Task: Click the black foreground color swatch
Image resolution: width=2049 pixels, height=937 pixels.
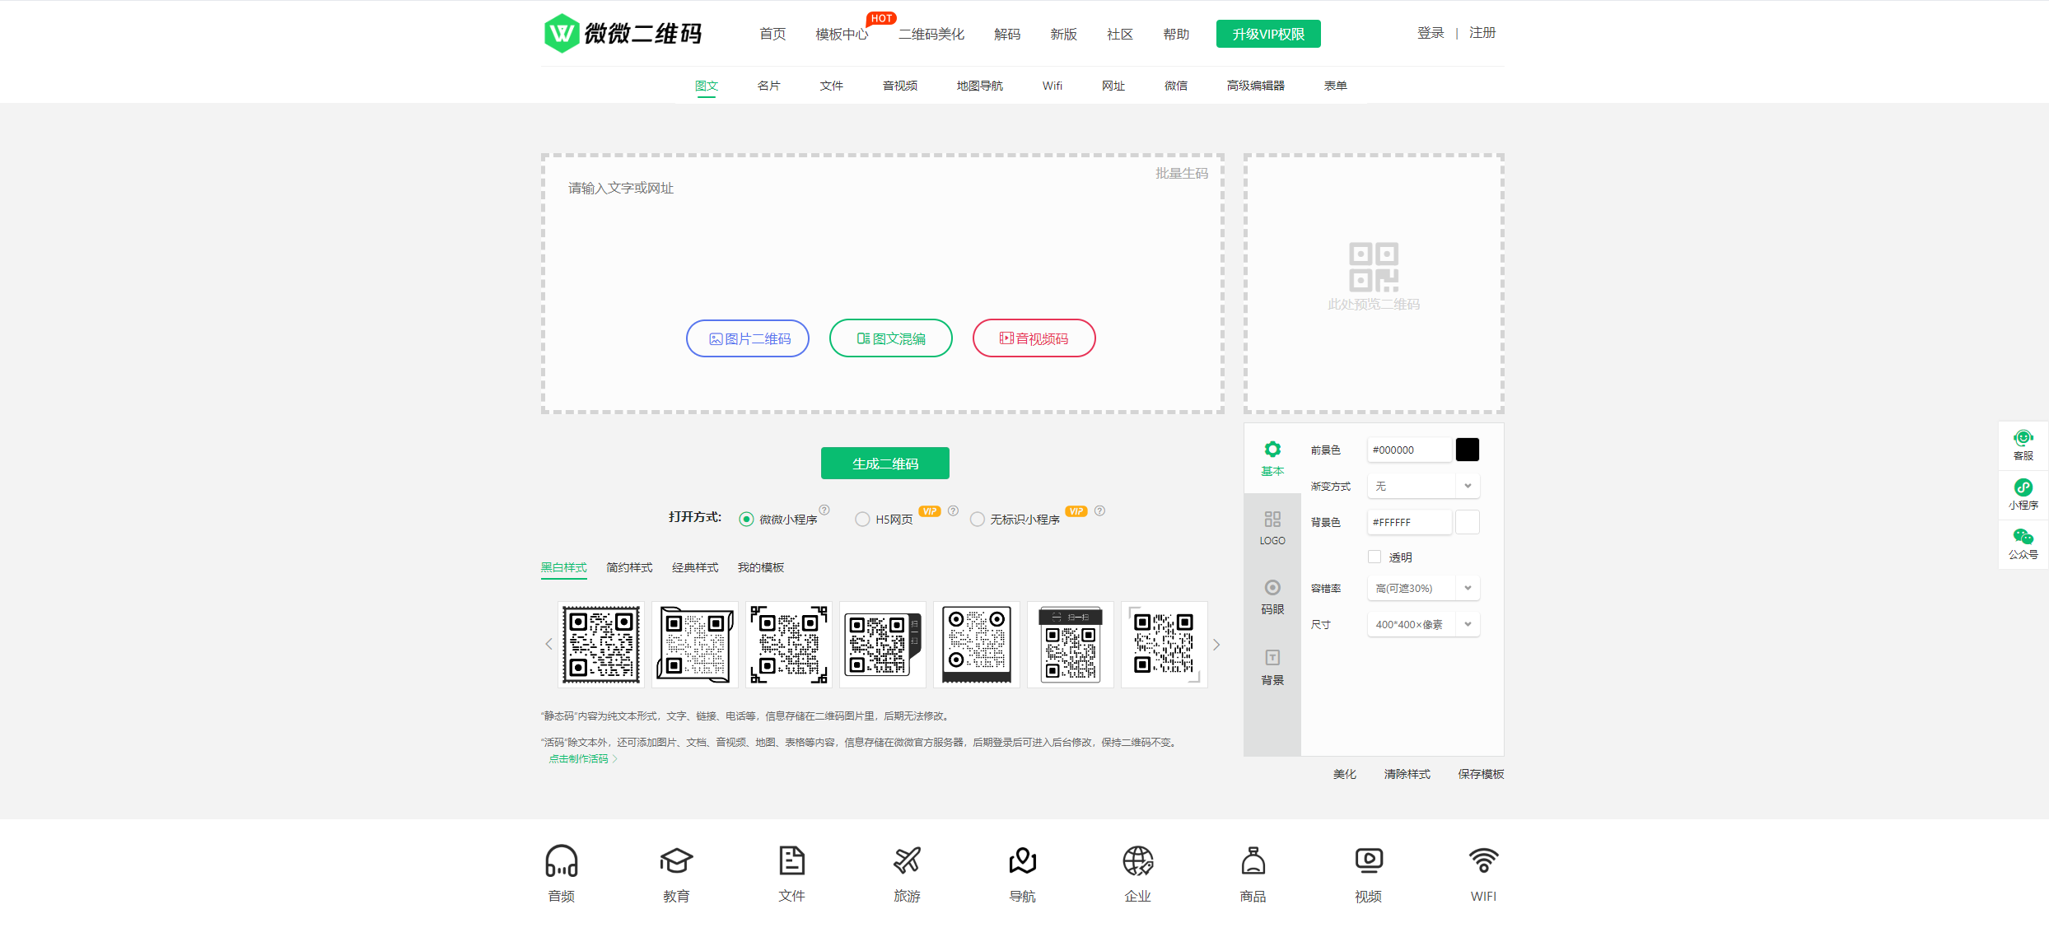Action: (1468, 450)
